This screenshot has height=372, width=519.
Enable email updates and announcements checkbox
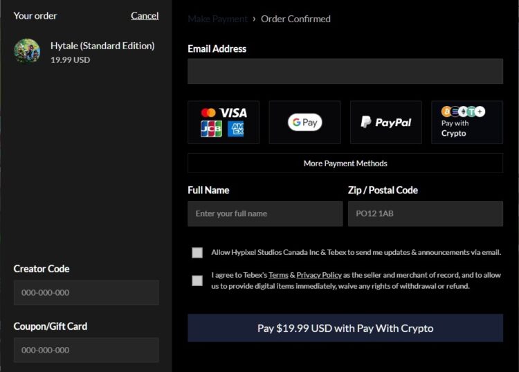coord(198,253)
